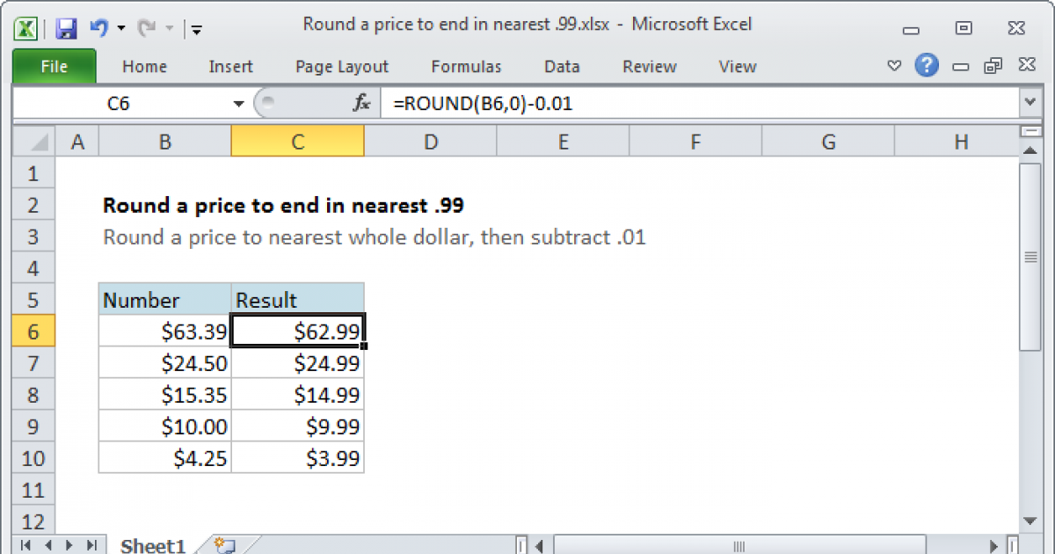
Task: Switch to the Data tab
Action: [x=562, y=67]
